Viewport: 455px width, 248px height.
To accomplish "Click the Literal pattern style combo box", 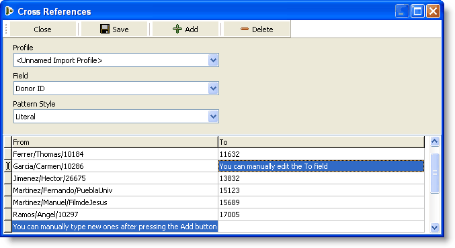I will click(x=116, y=117).
